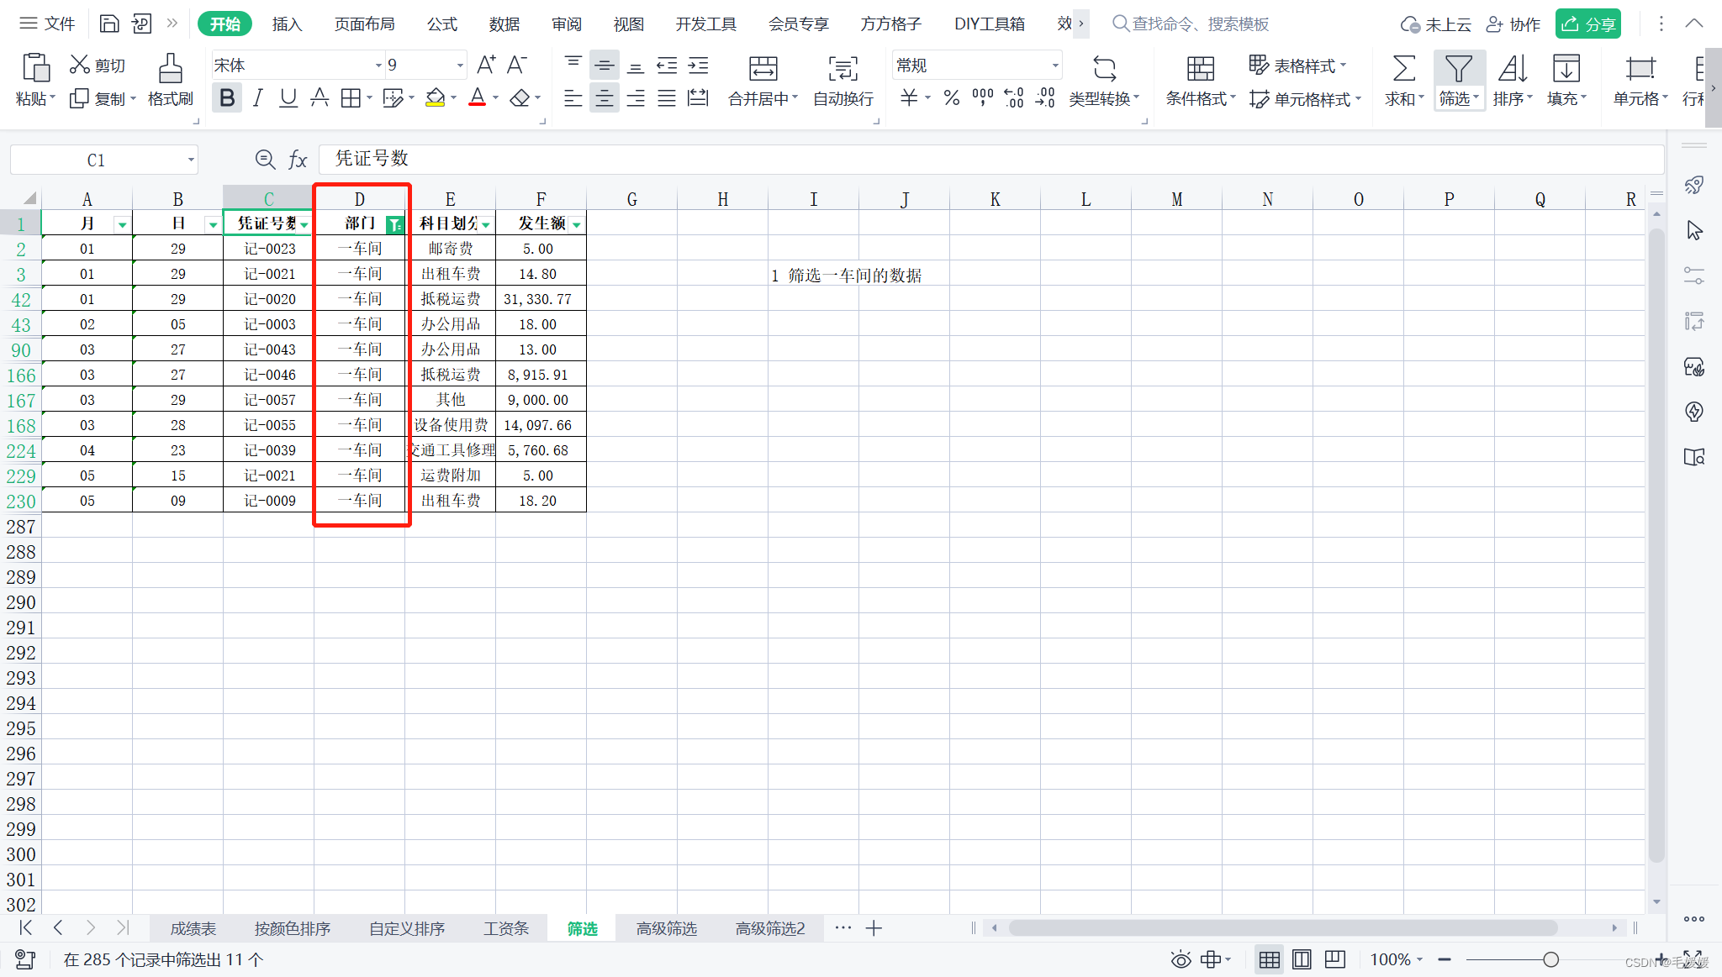Viewport: 1722px width, 977px height.
Task: Click the selection arrow icon in right sidebar
Action: [1694, 230]
